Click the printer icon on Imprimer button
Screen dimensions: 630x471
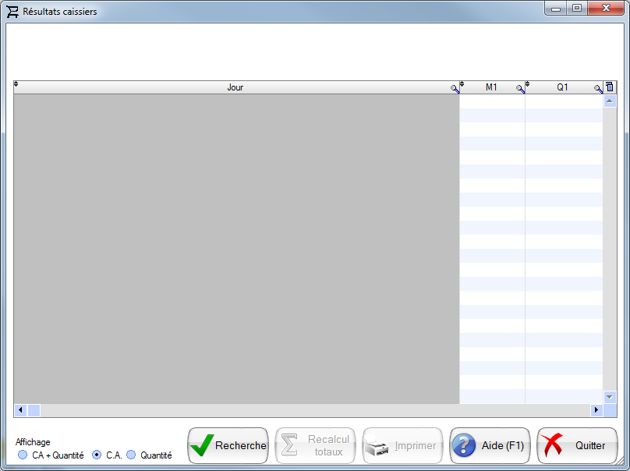point(380,446)
